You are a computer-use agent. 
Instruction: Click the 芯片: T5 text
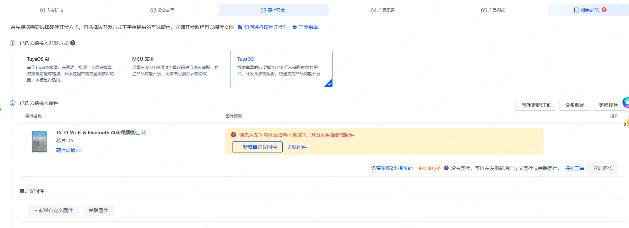[x=65, y=140]
